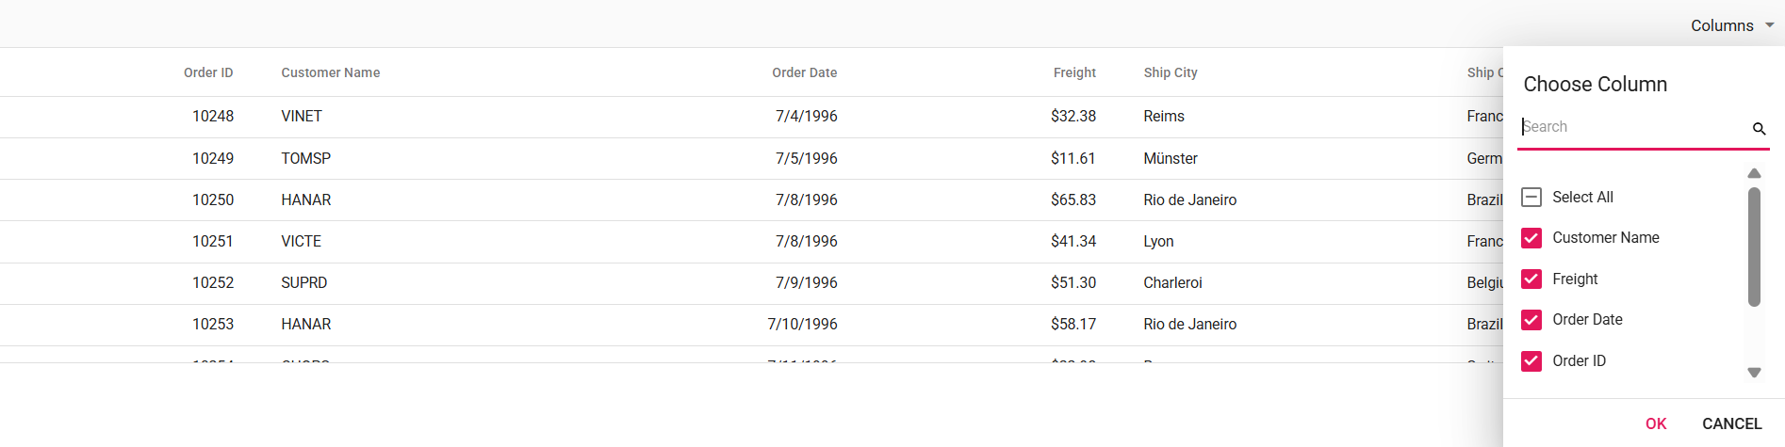Click the column chooser scrollbar thumb
This screenshot has height=447, width=1785.
[1754, 247]
